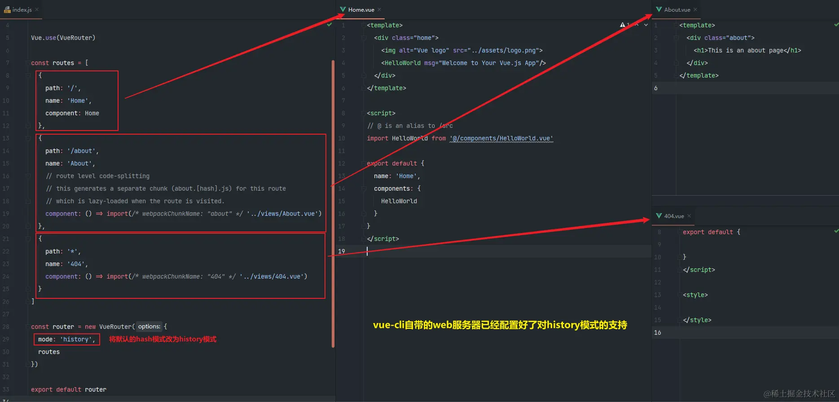The image size is (839, 402).
Task: Click the Vue icon on 404.vue tab
Action: (x=659, y=216)
